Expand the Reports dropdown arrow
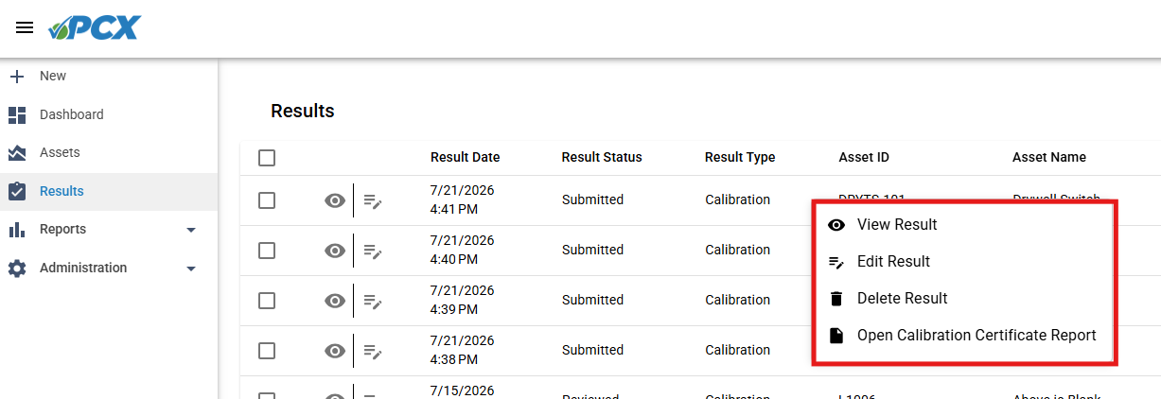Viewport: 1161px width, 399px height. point(191,230)
